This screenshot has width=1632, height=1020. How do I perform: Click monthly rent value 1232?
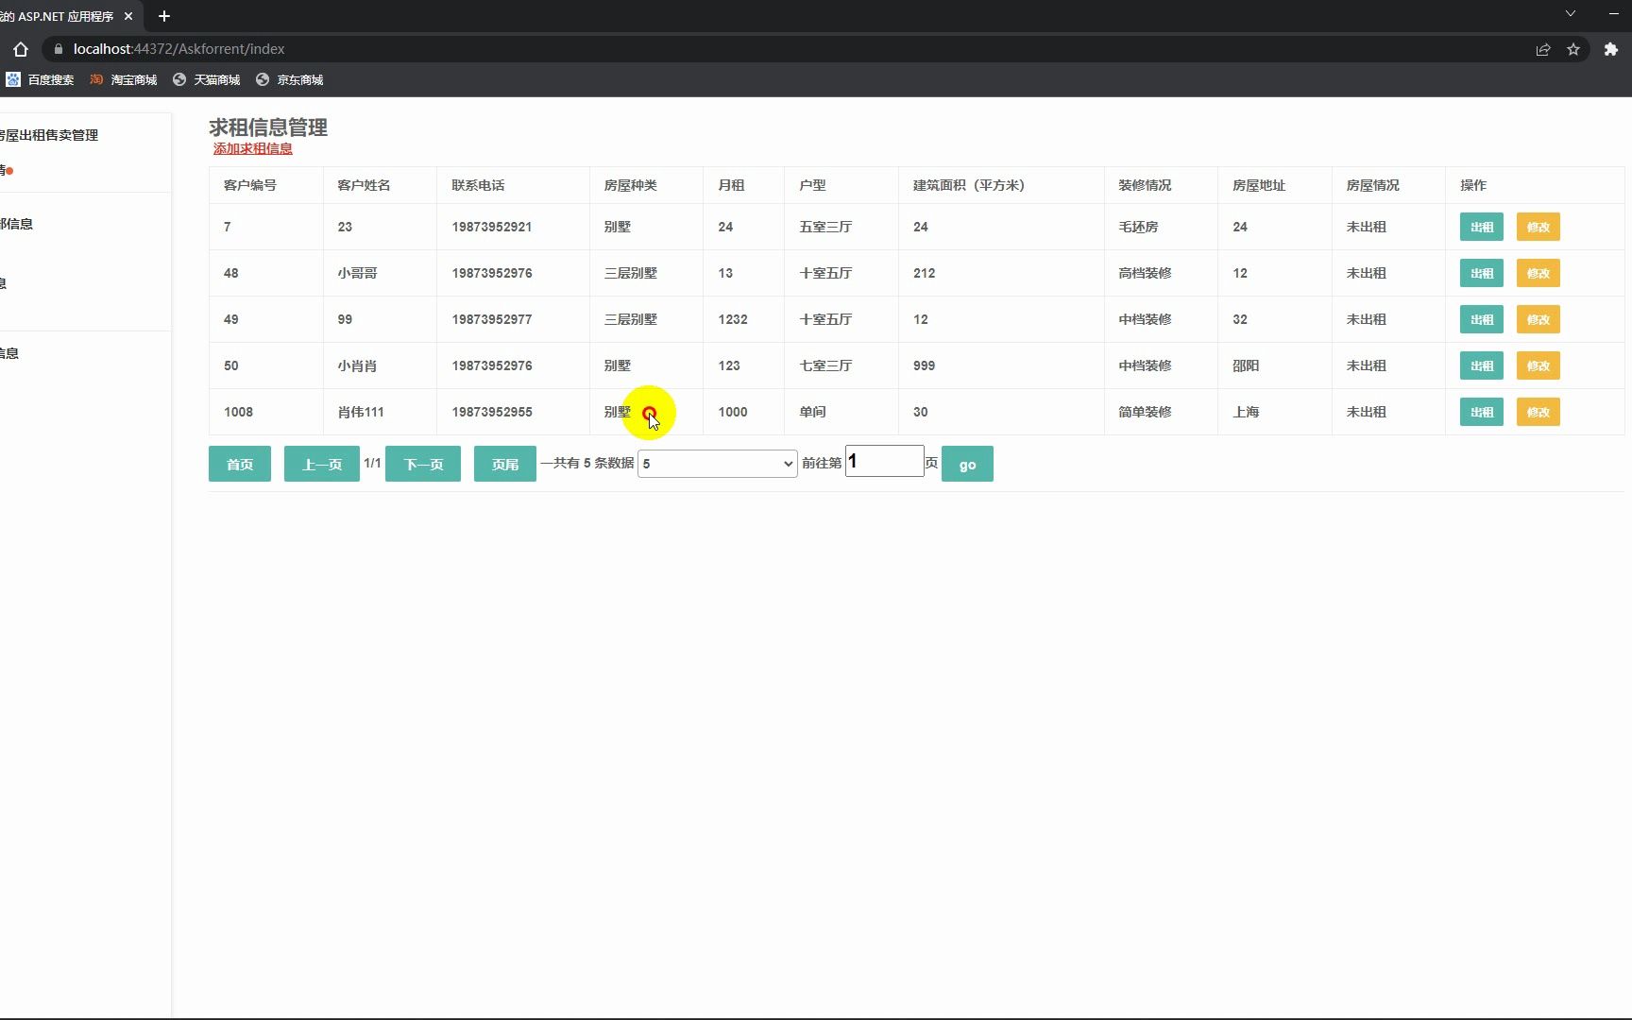733,319
